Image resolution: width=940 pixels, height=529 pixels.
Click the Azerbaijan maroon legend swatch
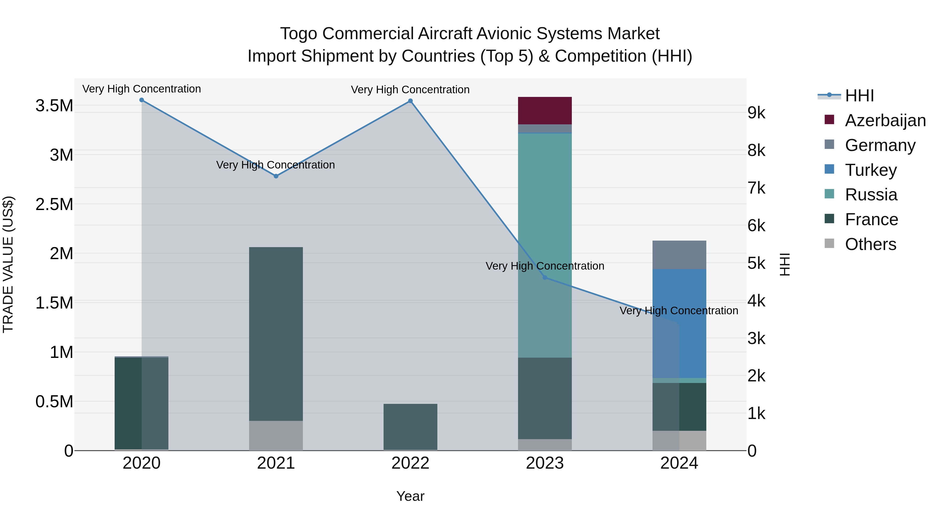[x=829, y=119]
